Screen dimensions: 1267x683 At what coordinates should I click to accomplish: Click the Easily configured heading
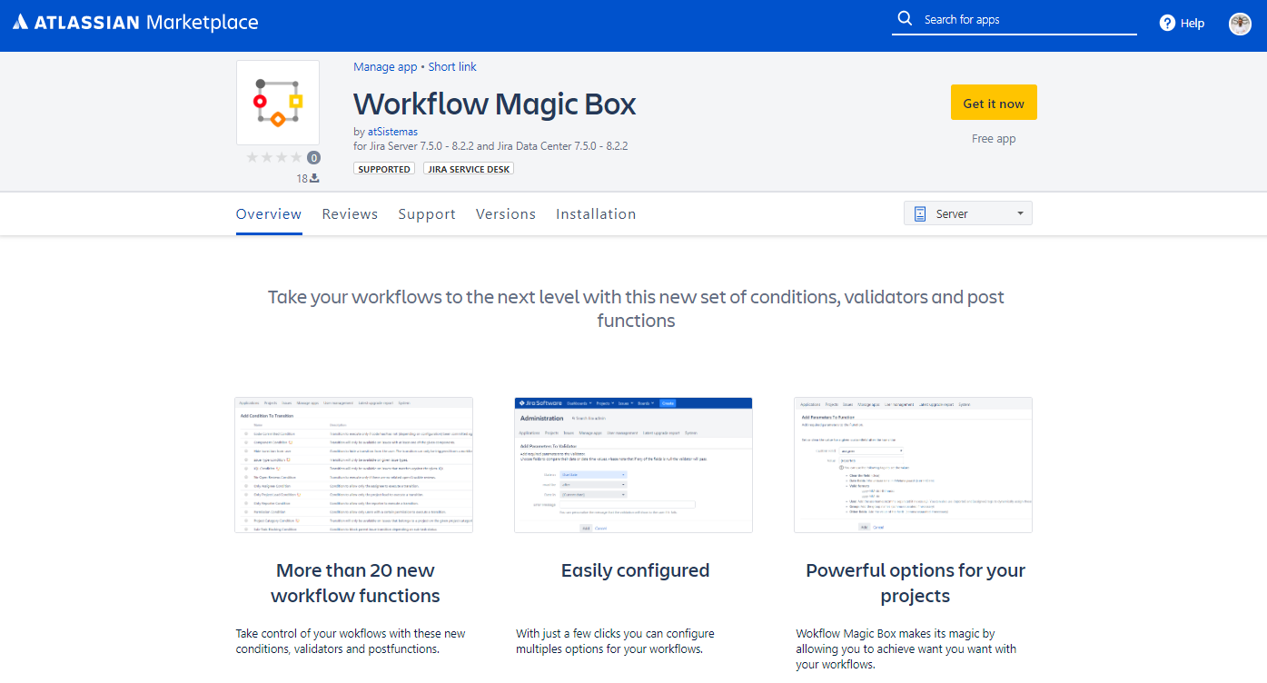(635, 570)
